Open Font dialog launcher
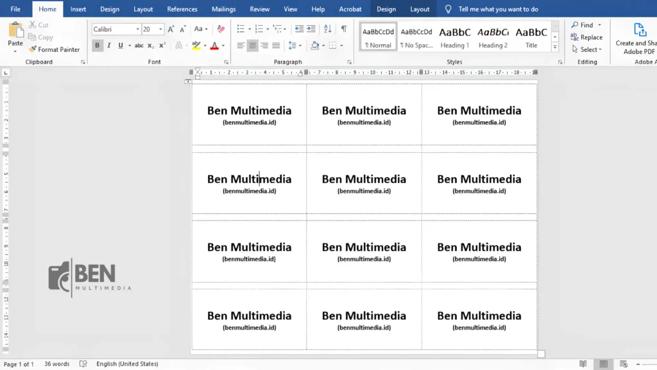Viewport: 657px width, 370px height. [x=226, y=62]
